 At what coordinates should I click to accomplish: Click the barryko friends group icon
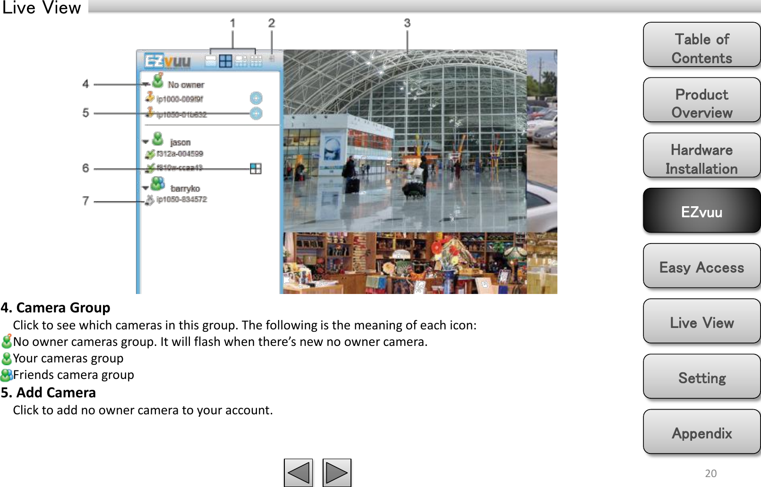pyautogui.click(x=158, y=184)
